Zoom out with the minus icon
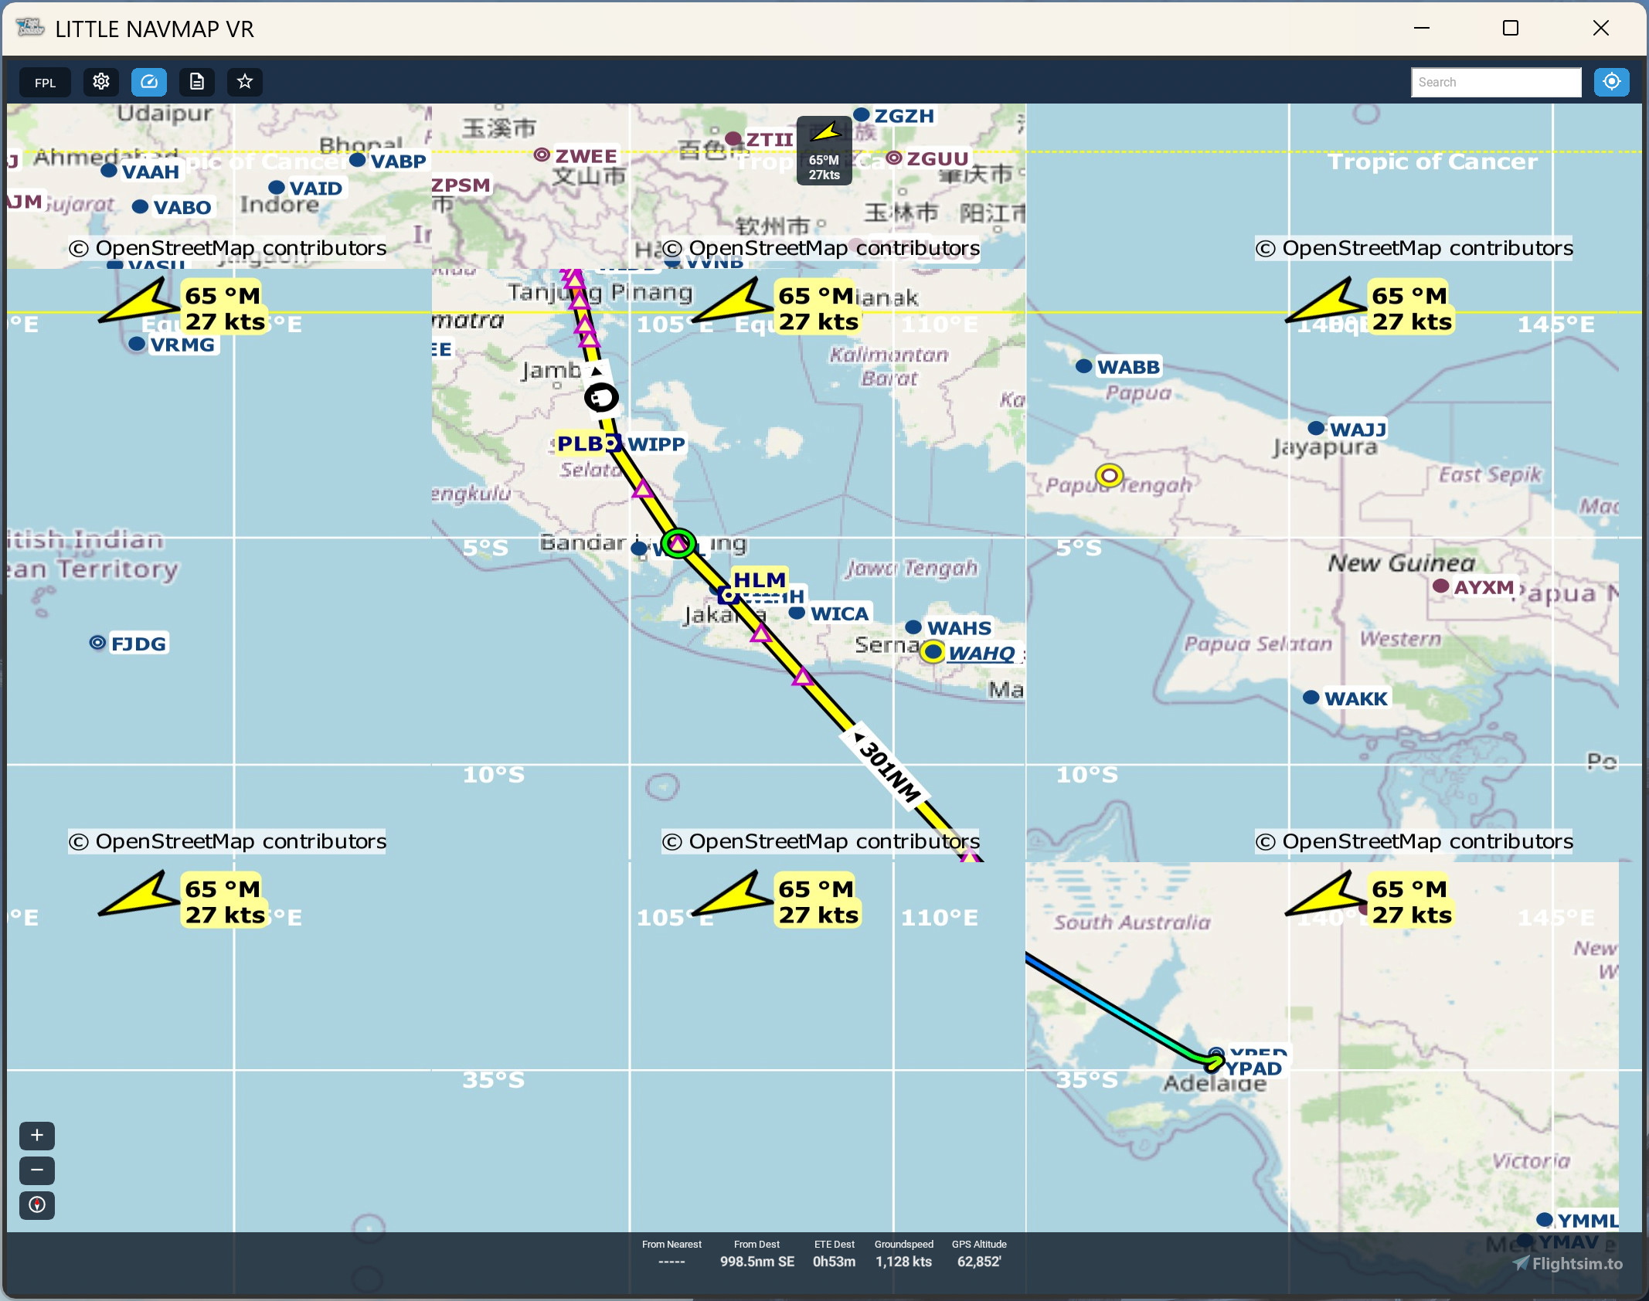Screen dimensions: 1649x1301 36,1170
